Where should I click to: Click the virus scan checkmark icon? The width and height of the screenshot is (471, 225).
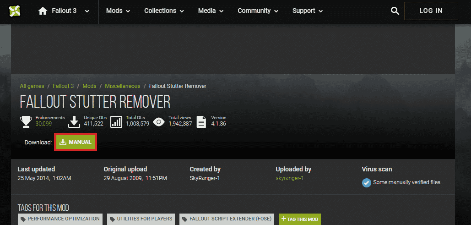pyautogui.click(x=367, y=182)
